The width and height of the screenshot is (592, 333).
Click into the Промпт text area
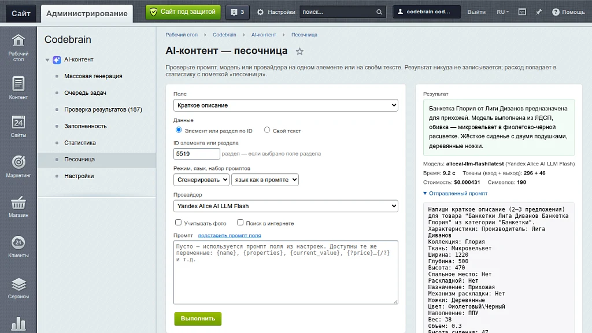[x=286, y=272]
